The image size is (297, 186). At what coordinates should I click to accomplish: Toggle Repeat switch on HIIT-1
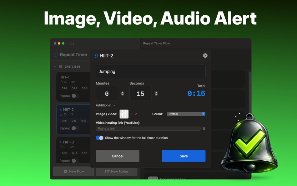click(75, 96)
